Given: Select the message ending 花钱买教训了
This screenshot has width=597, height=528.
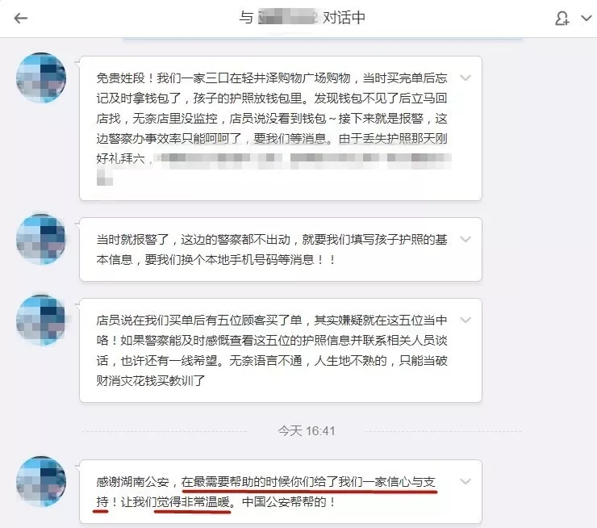Looking at the screenshot, I should [281, 350].
